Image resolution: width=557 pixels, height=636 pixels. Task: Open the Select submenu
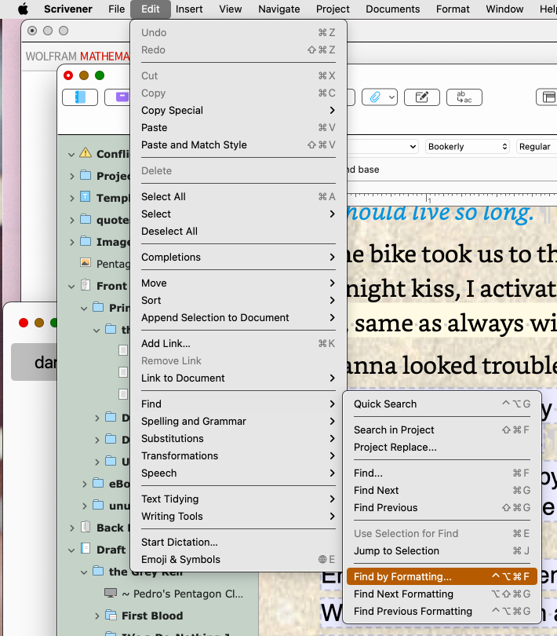[238, 214]
